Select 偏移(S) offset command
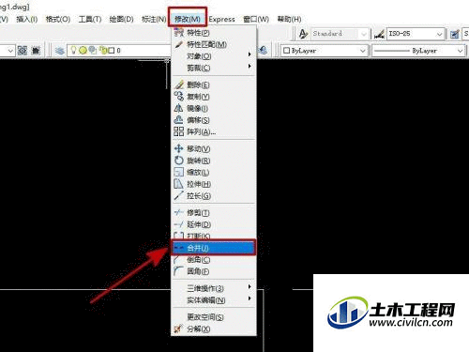This screenshot has height=352, width=469. click(214, 120)
